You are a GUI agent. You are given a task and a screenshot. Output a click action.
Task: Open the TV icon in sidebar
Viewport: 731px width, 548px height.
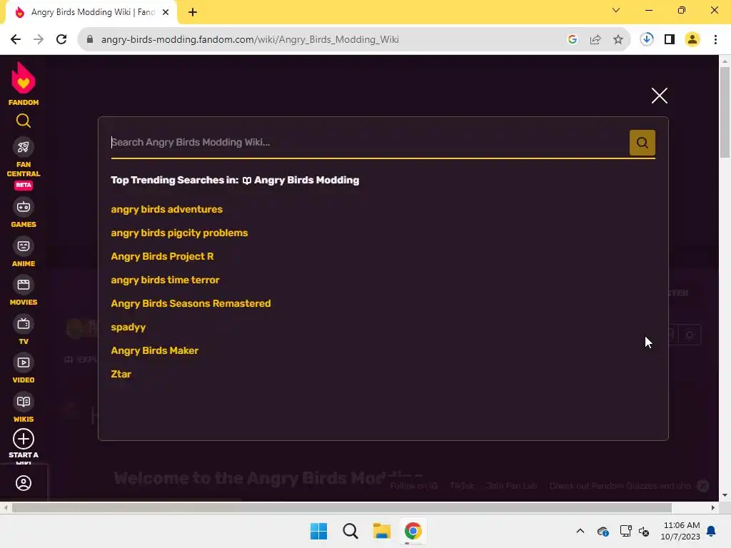click(24, 324)
